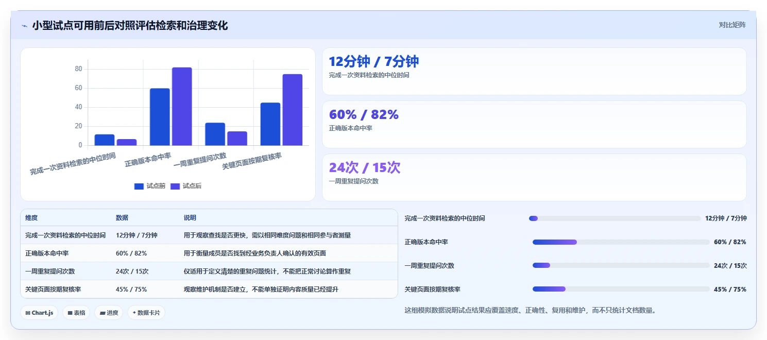Click the 12分钟 / 7分钟 data card
The height and width of the screenshot is (340, 767).
[534, 72]
